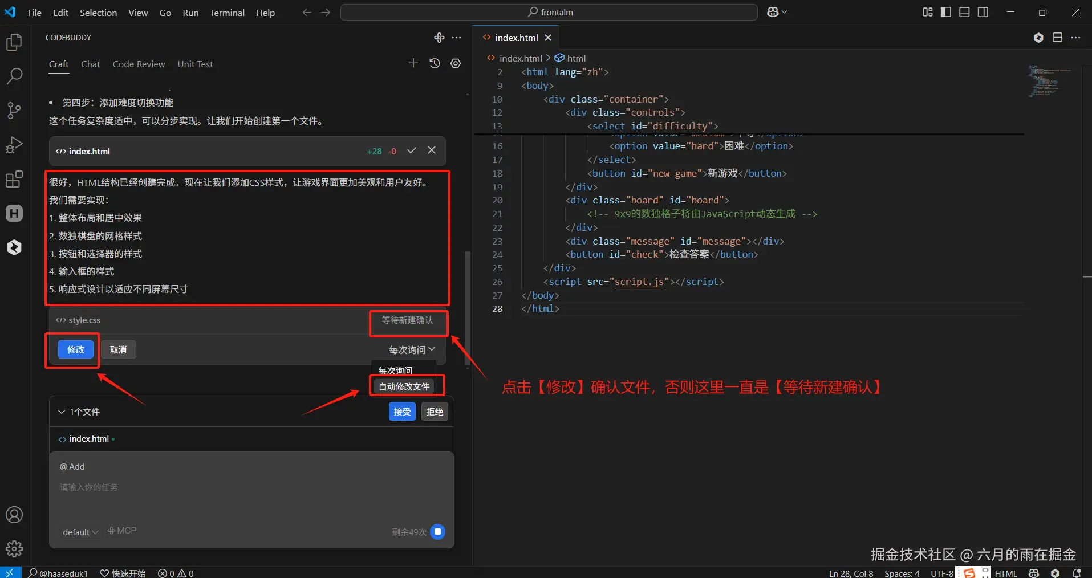This screenshot has width=1092, height=578.
Task: Open remote window indicator in status bar
Action: tap(10, 572)
